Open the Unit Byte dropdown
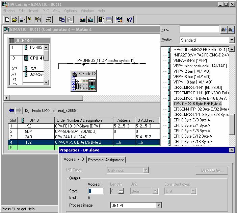 [155, 191]
